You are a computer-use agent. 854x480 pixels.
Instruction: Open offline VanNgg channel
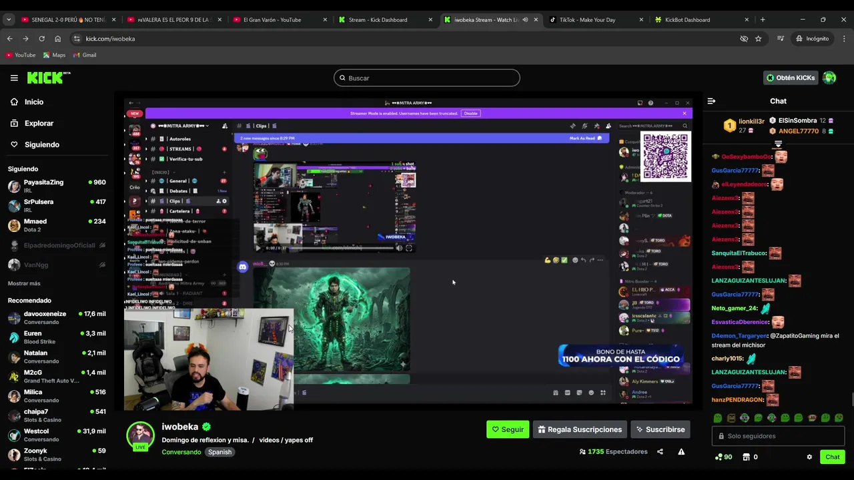coord(57,265)
